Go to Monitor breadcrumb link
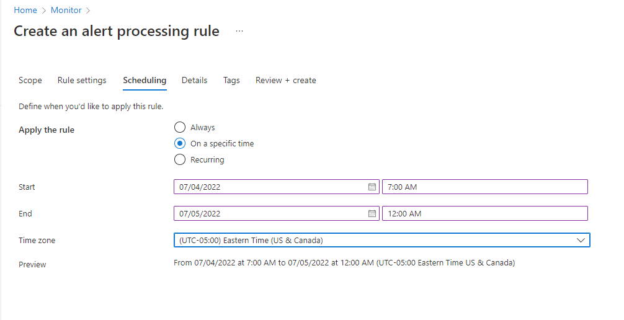 pos(66,10)
